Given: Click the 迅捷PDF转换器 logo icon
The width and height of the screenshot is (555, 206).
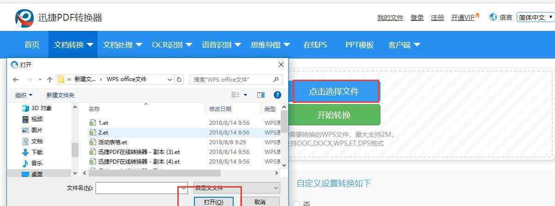Looking at the screenshot, I should 24,18.
